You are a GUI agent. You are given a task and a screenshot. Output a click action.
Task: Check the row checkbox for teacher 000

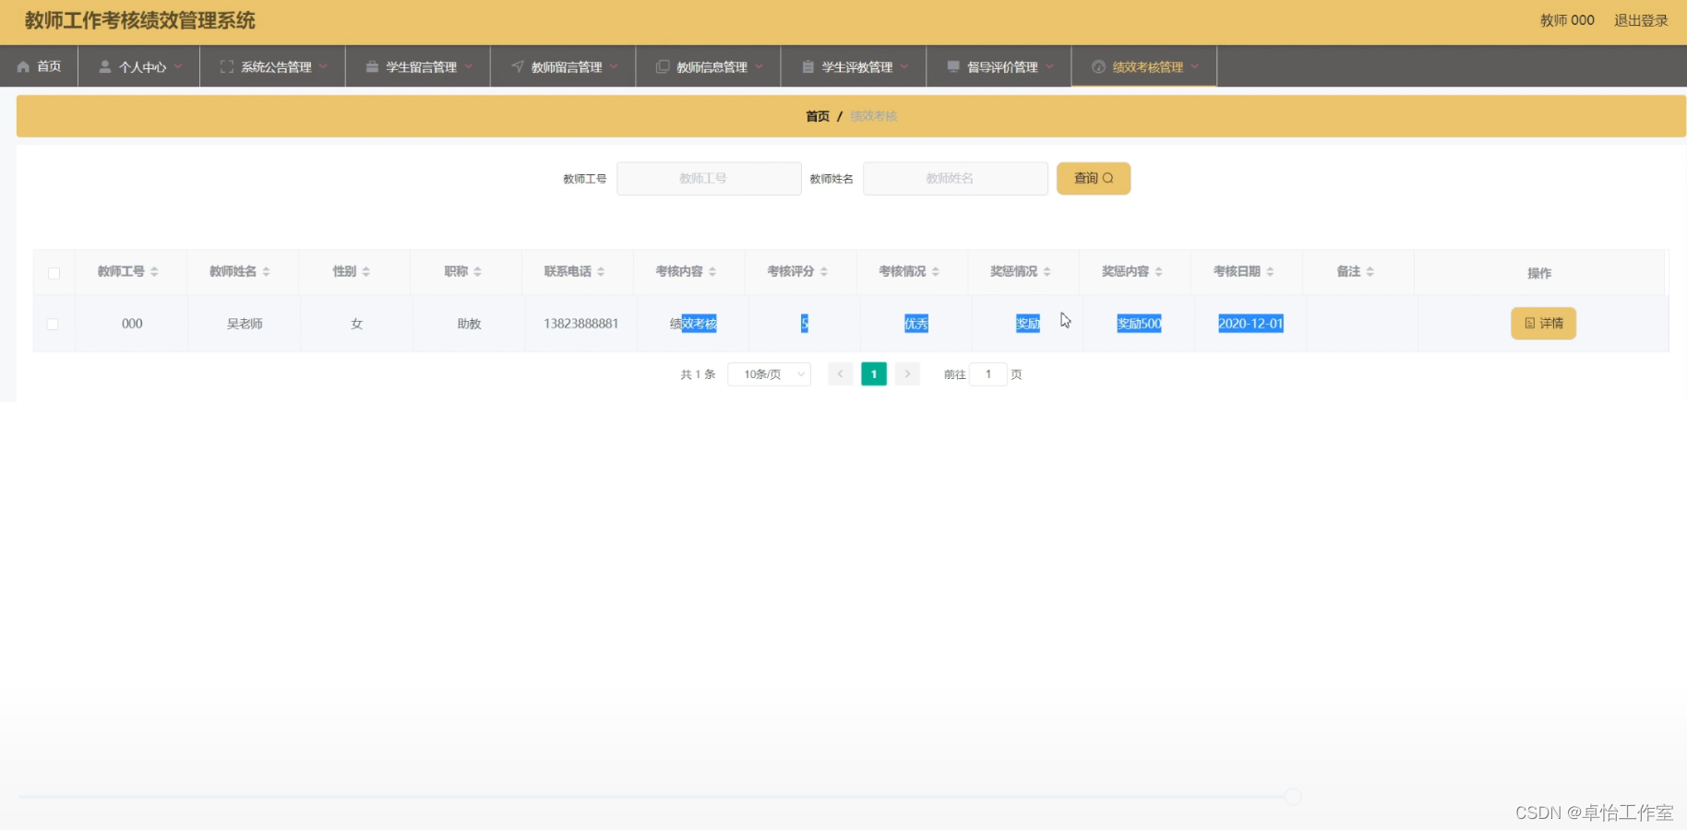(x=53, y=324)
